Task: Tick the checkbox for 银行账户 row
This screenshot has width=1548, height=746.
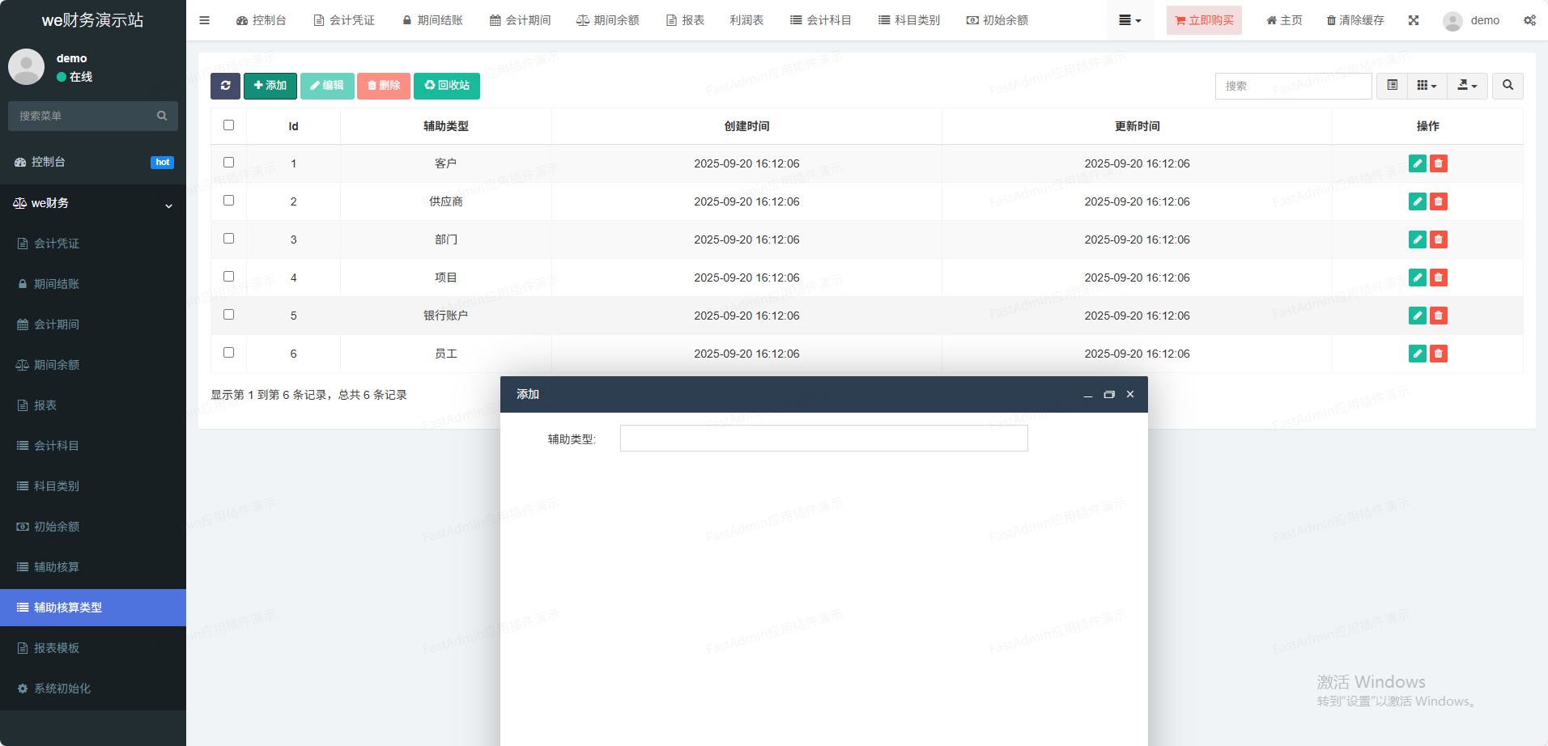Action: point(228,315)
